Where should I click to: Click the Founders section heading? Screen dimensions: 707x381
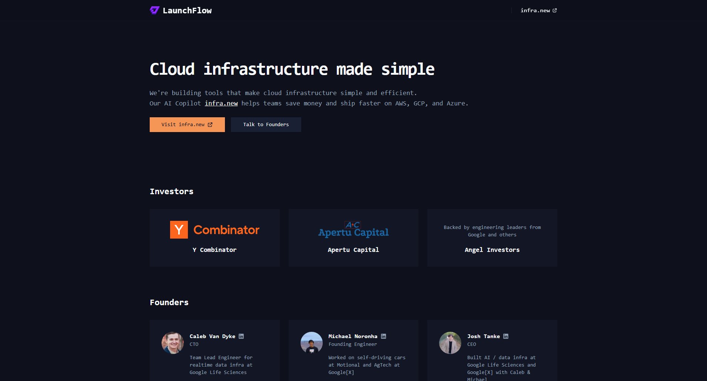pos(169,302)
